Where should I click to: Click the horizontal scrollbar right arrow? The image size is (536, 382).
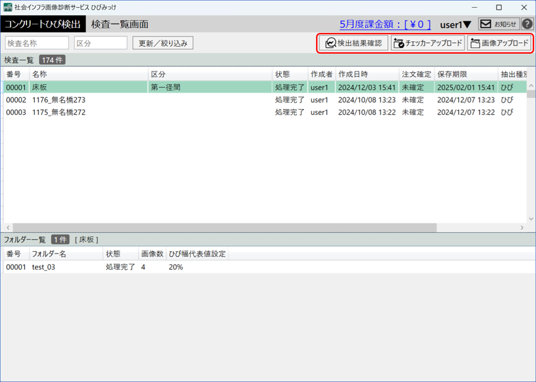point(522,228)
